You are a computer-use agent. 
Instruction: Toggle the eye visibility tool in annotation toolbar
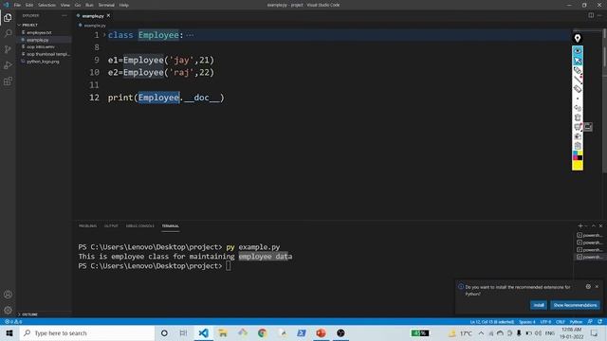[x=578, y=51]
